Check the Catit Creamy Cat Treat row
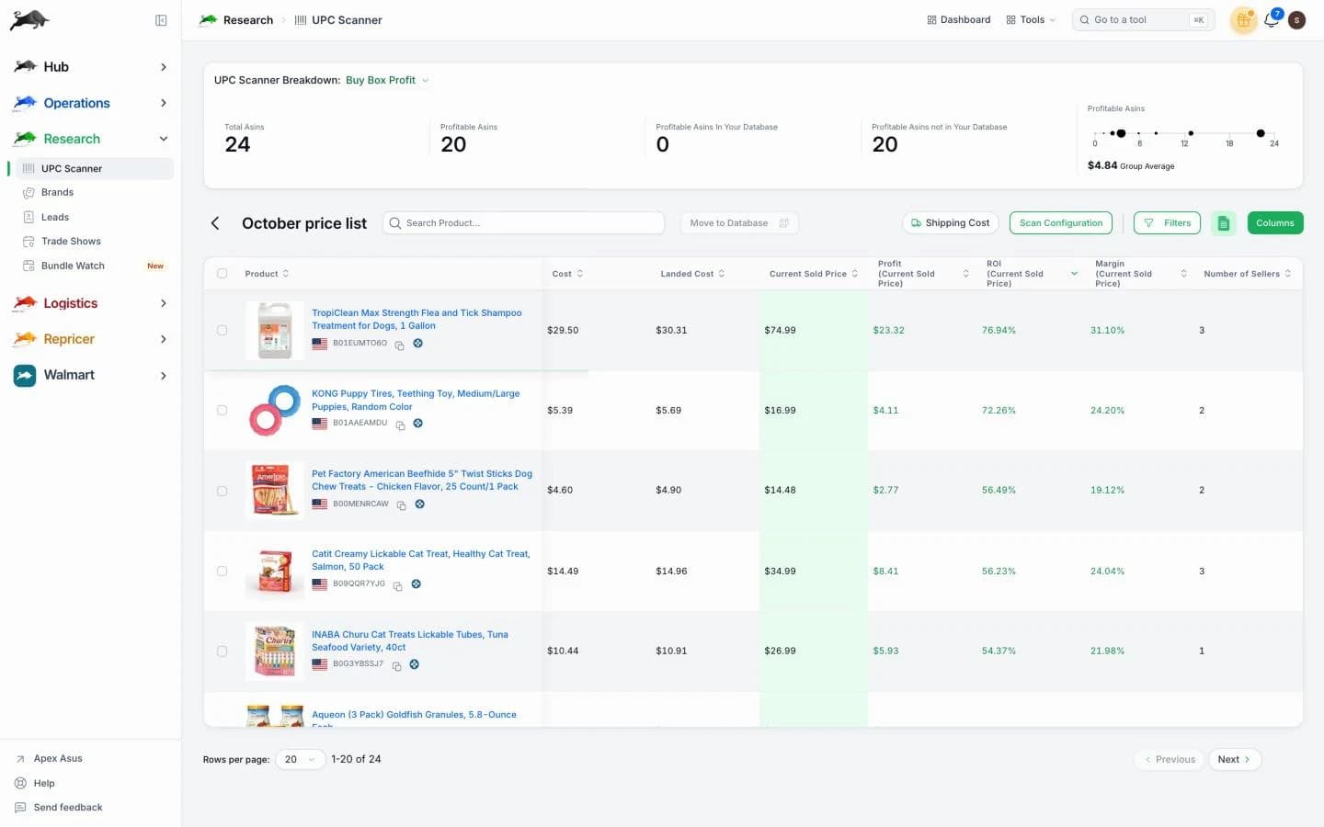 tap(222, 572)
